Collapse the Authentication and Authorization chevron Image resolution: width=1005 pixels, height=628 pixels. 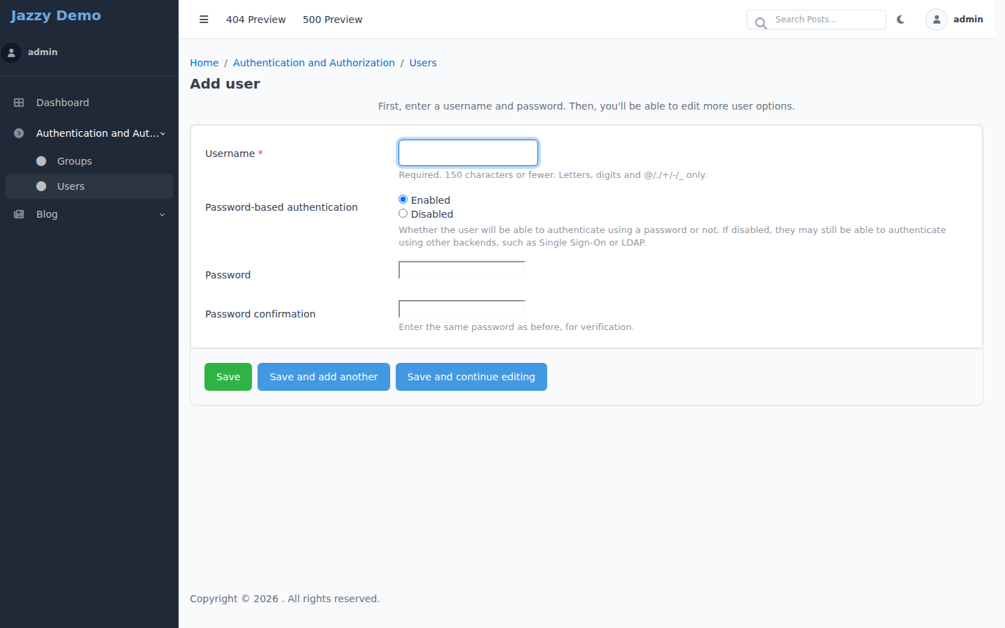point(163,134)
